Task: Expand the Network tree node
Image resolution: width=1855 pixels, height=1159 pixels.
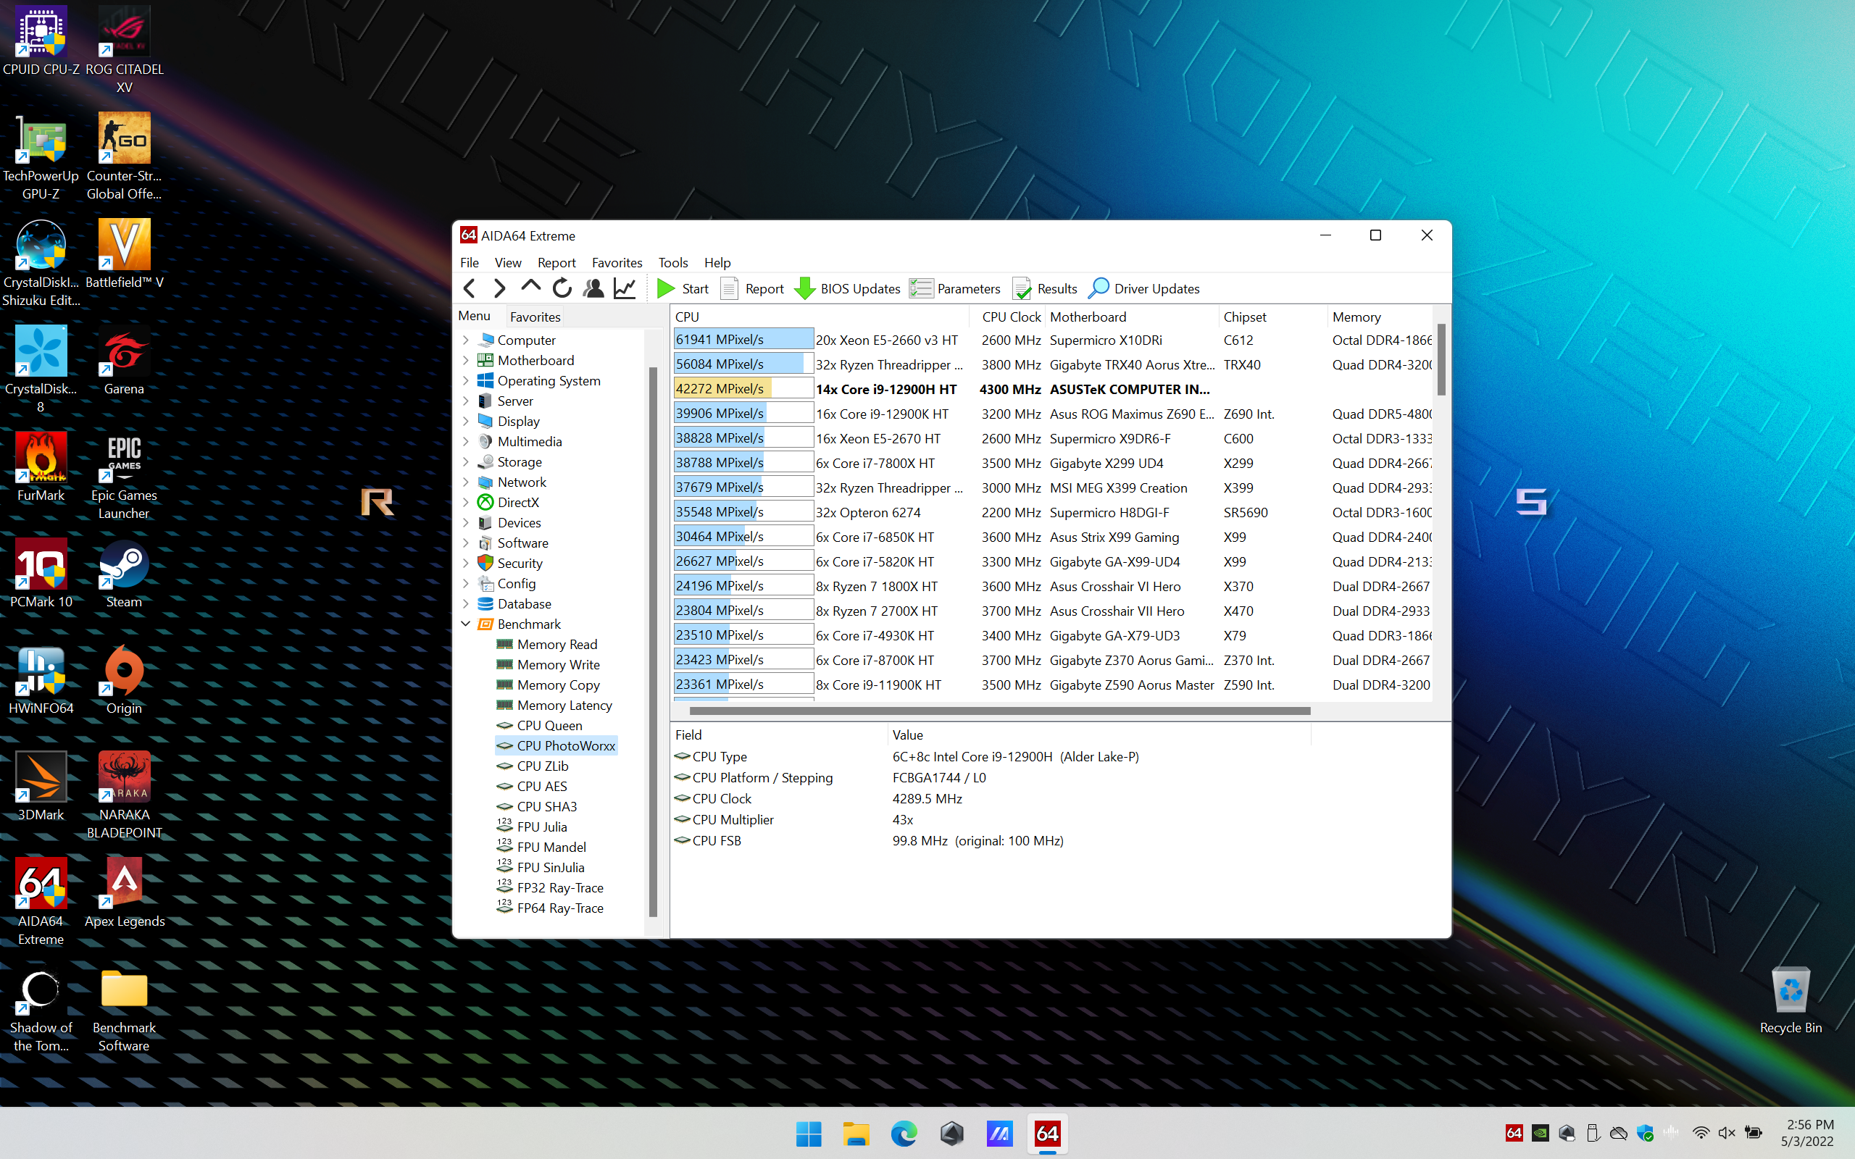Action: [x=465, y=482]
